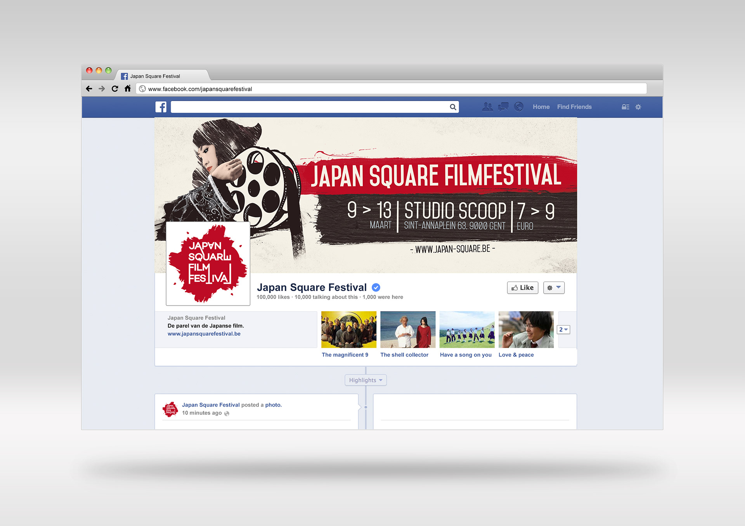Open 'The shell collector' link
The image size is (745, 526).
pos(404,355)
